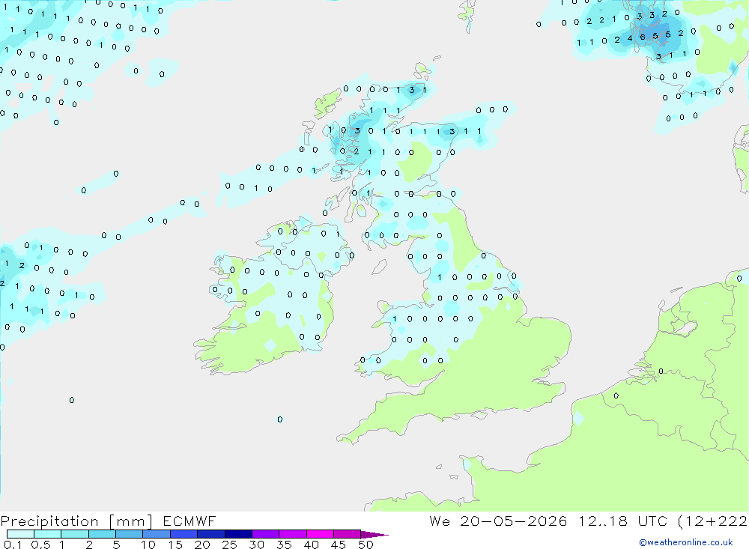The height and width of the screenshot is (549, 749).
Task: Click the '[mm]' unit label
Action: (x=131, y=521)
